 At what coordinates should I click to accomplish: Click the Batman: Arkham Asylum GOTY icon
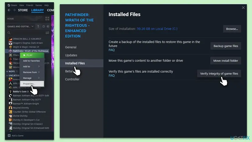pyautogui.click(x=10, y=95)
